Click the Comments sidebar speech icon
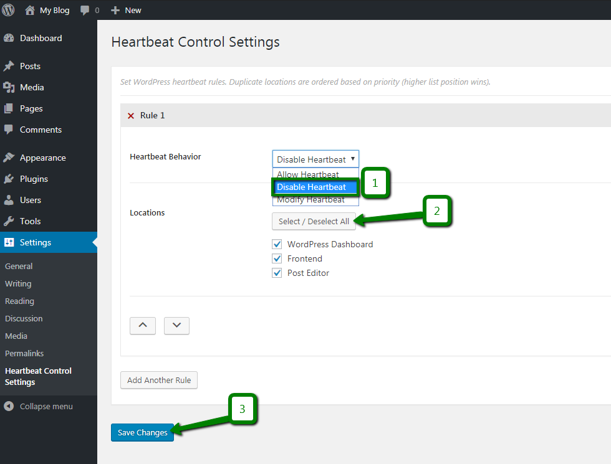 click(9, 130)
